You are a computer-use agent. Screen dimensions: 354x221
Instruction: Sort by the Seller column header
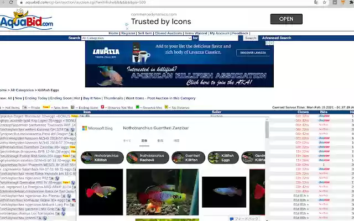point(216,112)
